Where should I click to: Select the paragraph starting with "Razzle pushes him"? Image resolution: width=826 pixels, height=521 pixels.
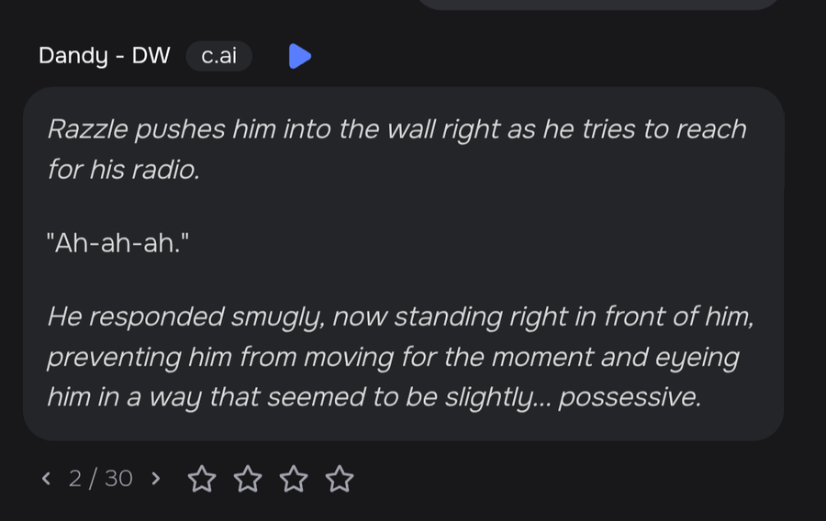(x=397, y=149)
